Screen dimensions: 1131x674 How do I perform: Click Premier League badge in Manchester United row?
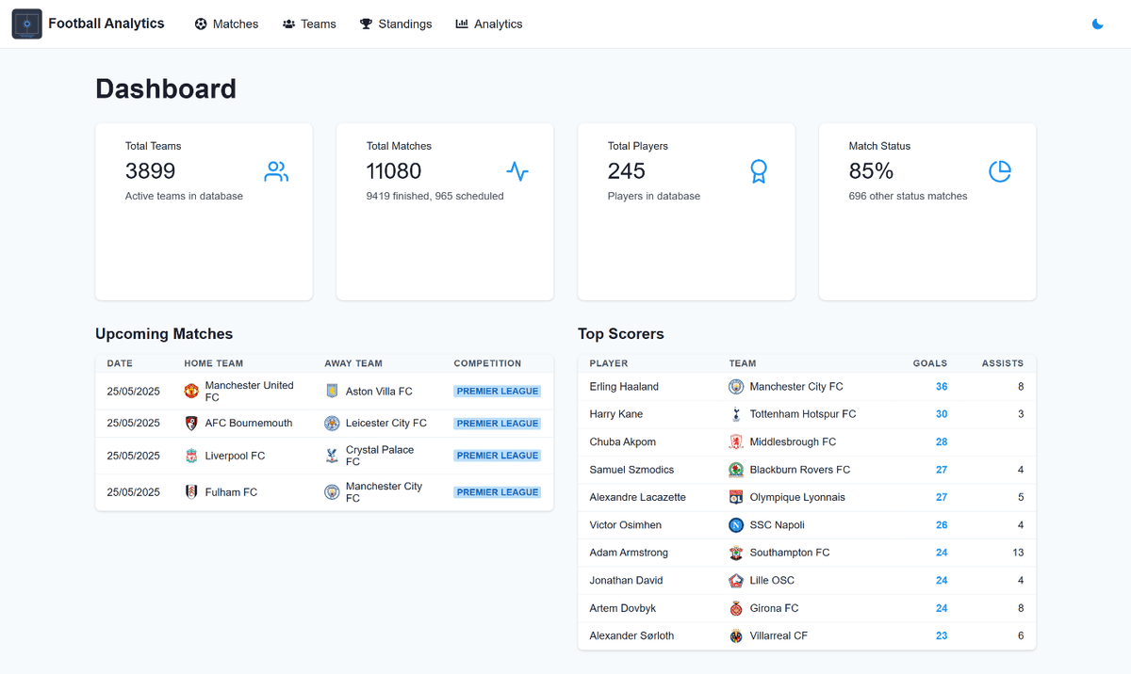[x=498, y=391]
